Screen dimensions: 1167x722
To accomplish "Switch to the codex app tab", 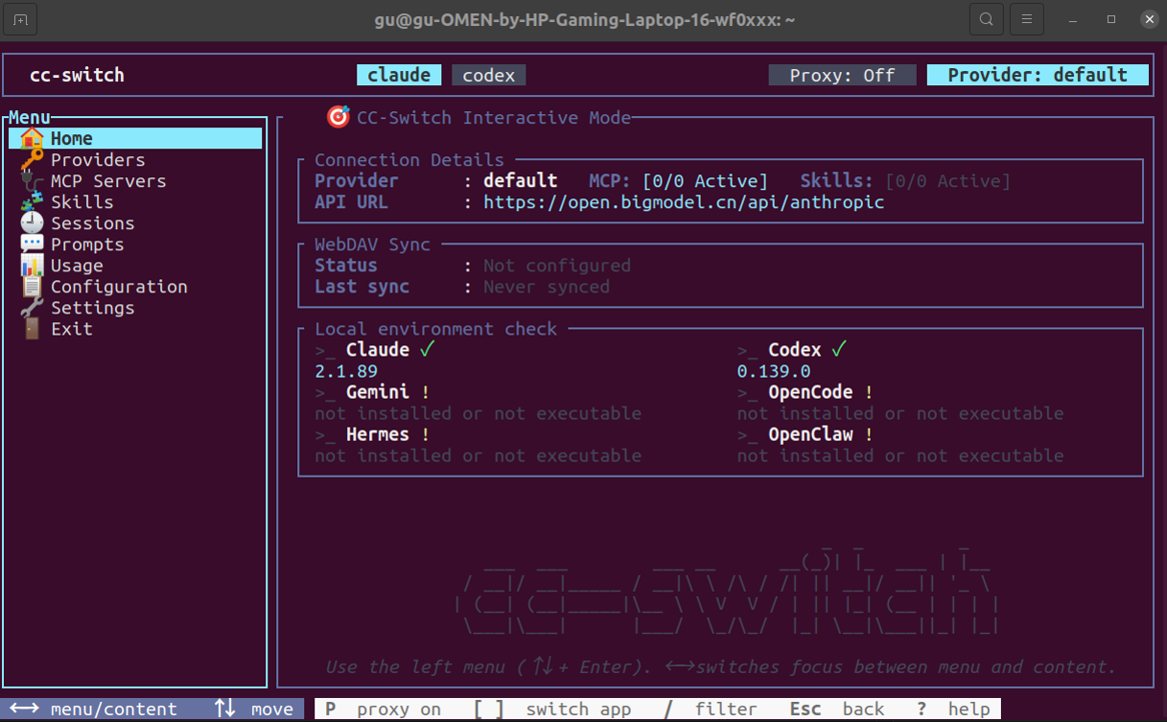I will 489,75.
